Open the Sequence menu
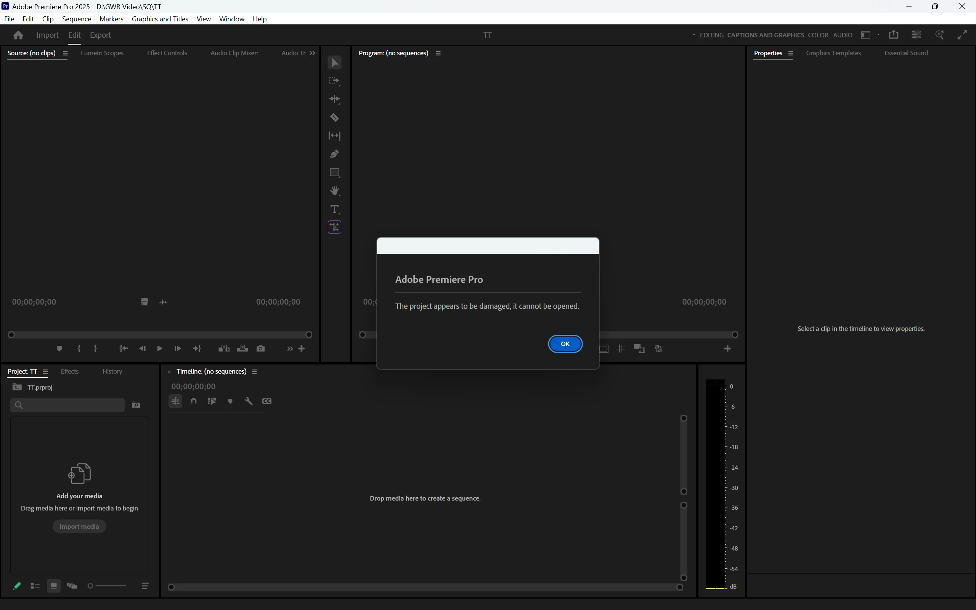The height and width of the screenshot is (610, 976). click(x=76, y=19)
